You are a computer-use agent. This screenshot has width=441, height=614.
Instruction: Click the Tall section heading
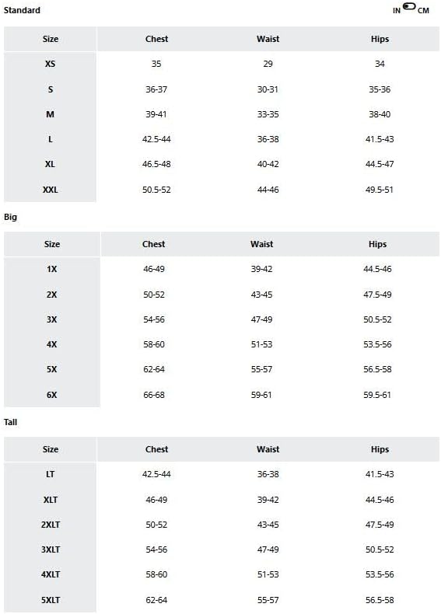[x=11, y=422]
